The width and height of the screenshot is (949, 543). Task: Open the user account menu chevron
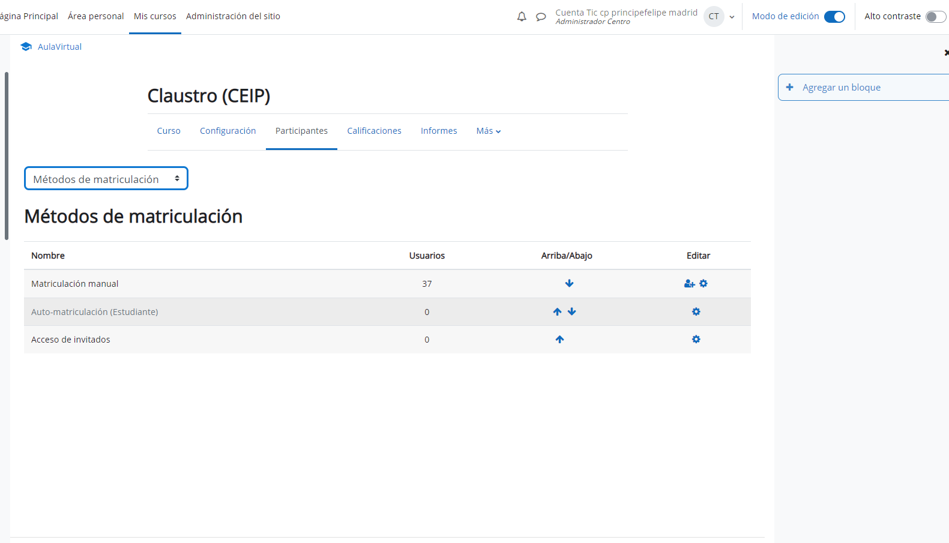tap(732, 17)
